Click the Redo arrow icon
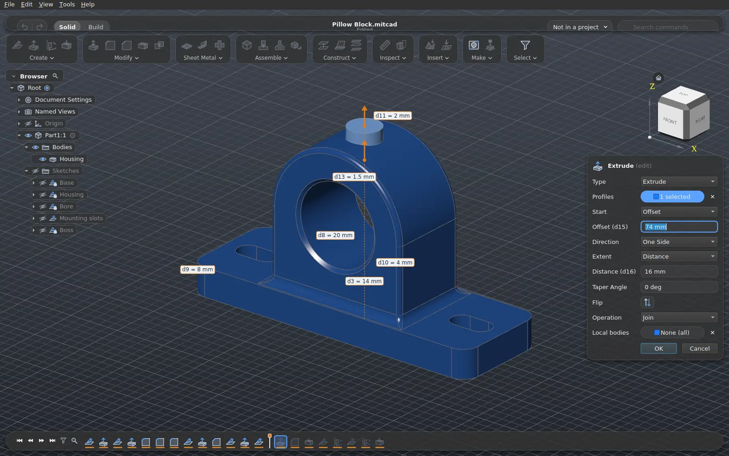 click(40, 27)
